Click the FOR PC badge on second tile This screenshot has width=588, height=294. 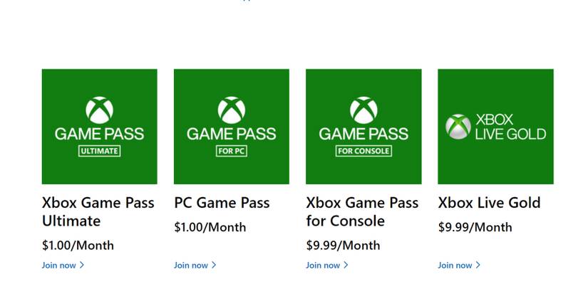tap(231, 151)
